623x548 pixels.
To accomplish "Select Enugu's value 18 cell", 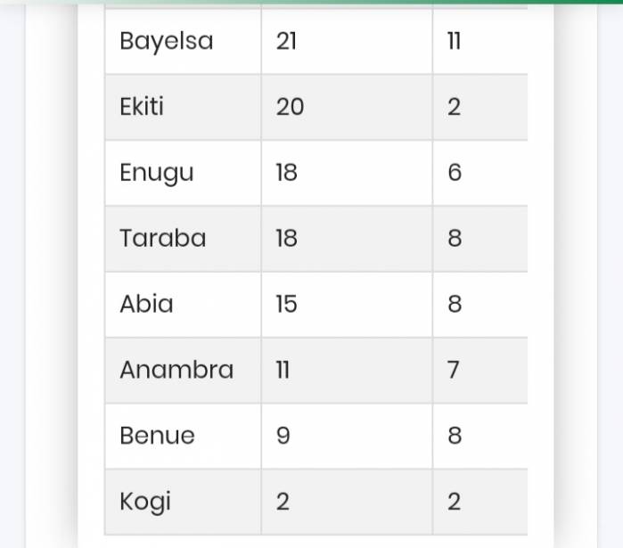I will pyautogui.click(x=347, y=173).
